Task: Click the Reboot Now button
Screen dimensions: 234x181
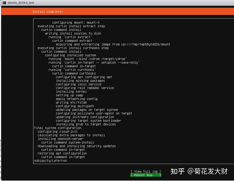Action: [x=146, y=175]
